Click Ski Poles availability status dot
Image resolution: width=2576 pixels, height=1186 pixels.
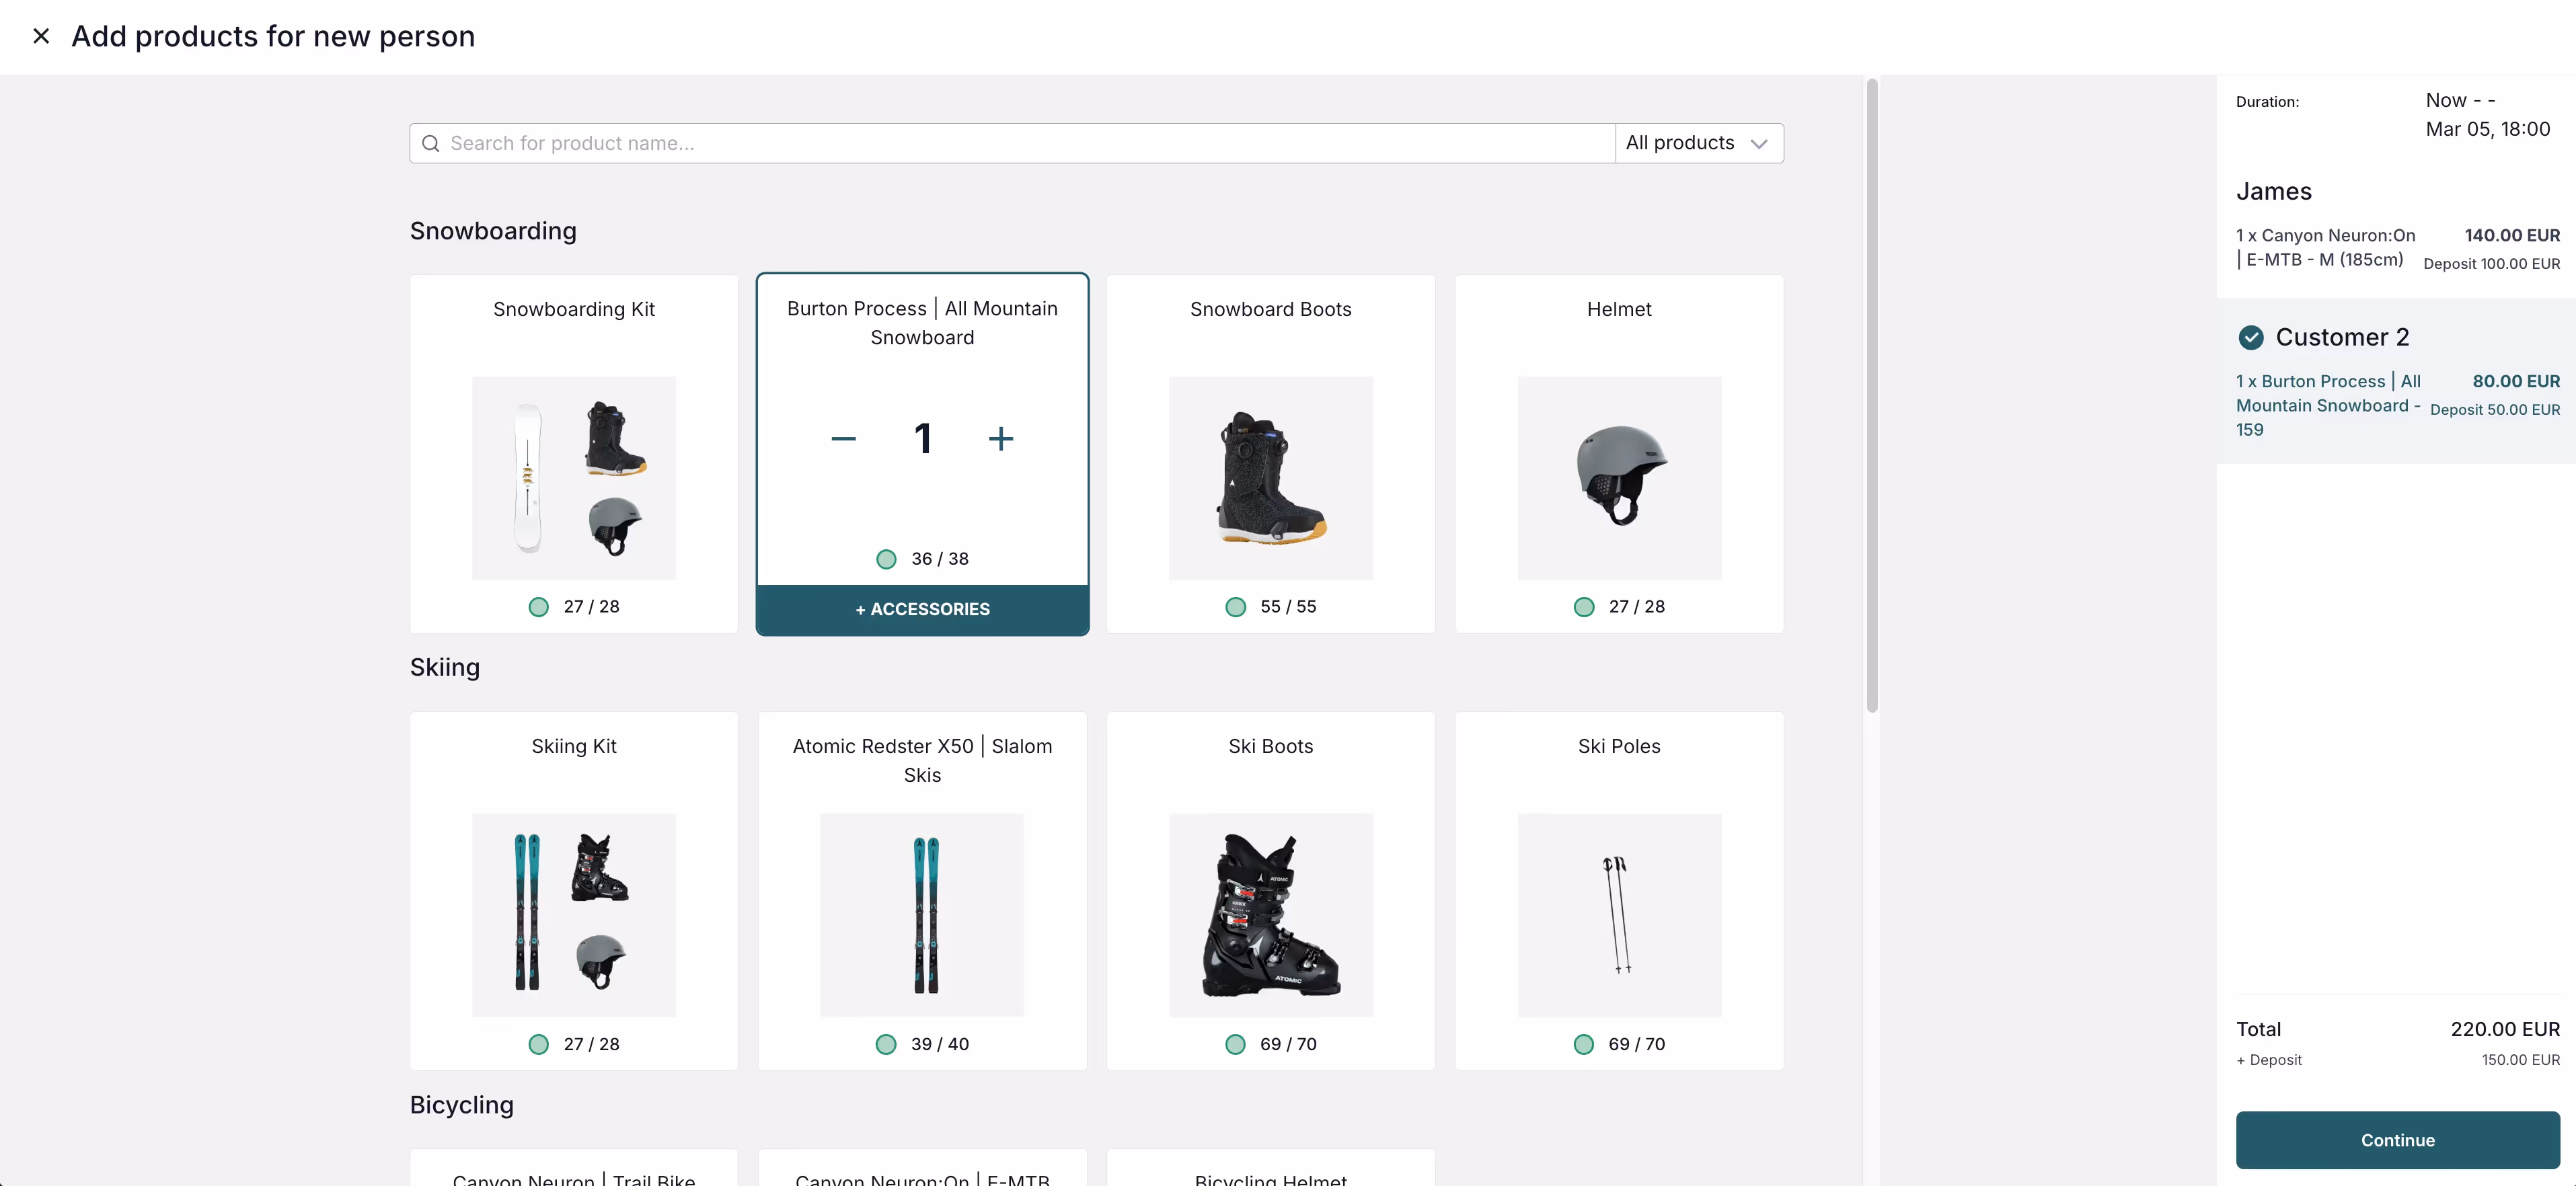tap(1583, 1044)
